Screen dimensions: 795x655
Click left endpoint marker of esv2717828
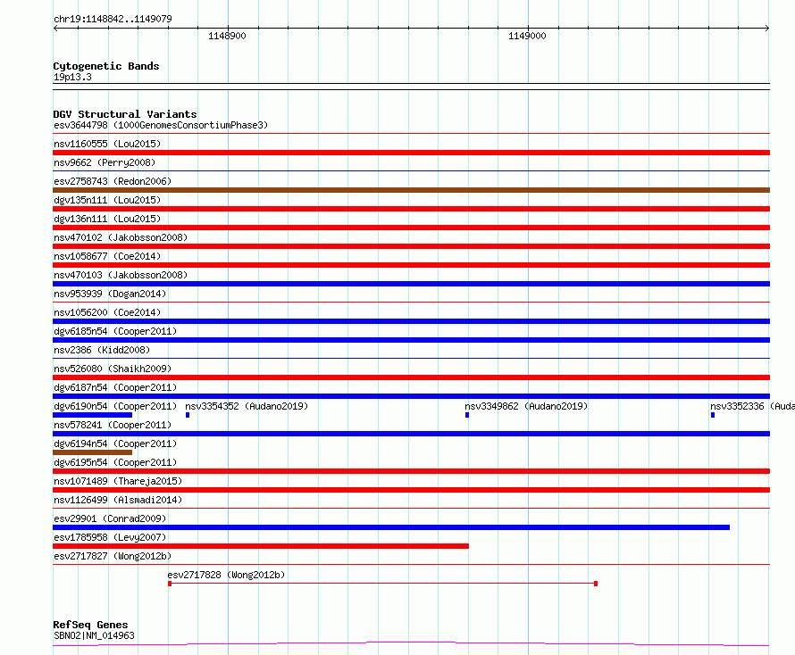pyautogui.click(x=170, y=584)
